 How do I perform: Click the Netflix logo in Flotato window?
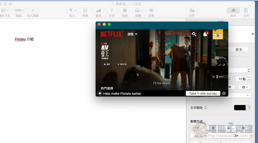pyautogui.click(x=111, y=34)
